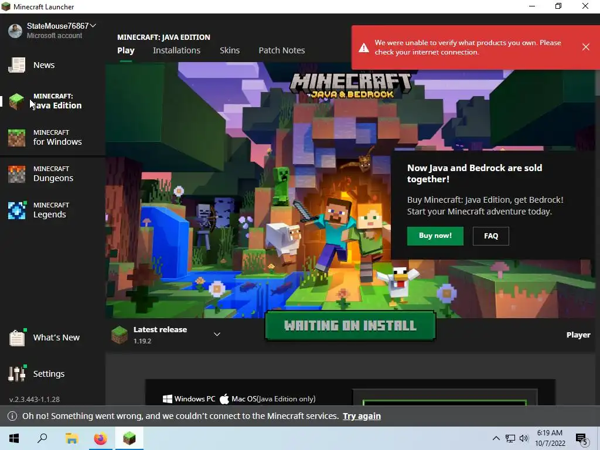Click 'Now Java and Bedrock are sold together!' headline
The image size is (600, 450).
point(475,173)
